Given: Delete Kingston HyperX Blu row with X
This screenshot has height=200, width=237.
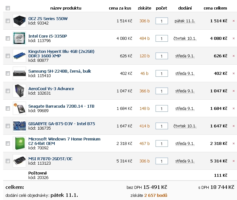Looking at the screenshot, I should (234, 56).
